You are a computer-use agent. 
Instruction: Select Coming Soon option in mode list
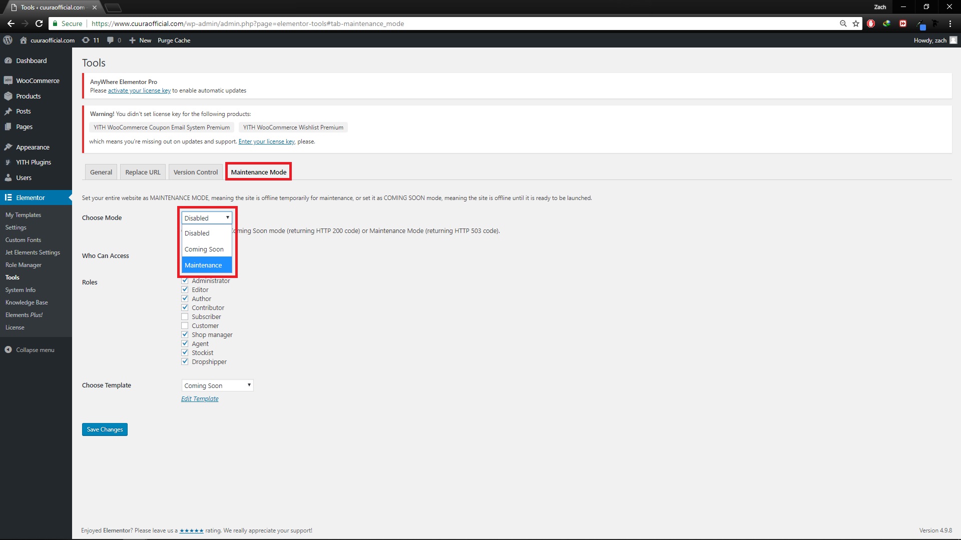click(207, 249)
